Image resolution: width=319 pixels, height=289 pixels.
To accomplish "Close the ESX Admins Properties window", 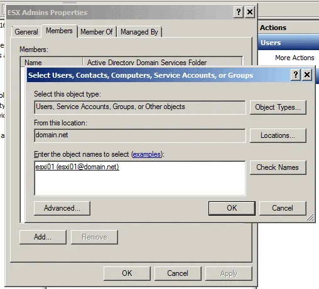I will pyautogui.click(x=250, y=12).
